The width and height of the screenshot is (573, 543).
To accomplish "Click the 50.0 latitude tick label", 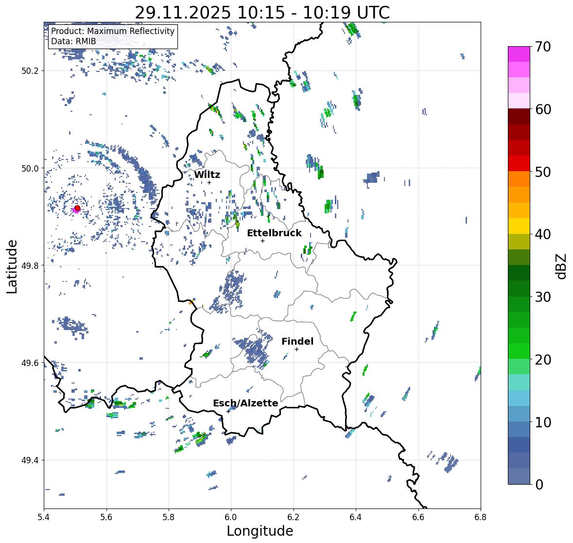I will (30, 169).
